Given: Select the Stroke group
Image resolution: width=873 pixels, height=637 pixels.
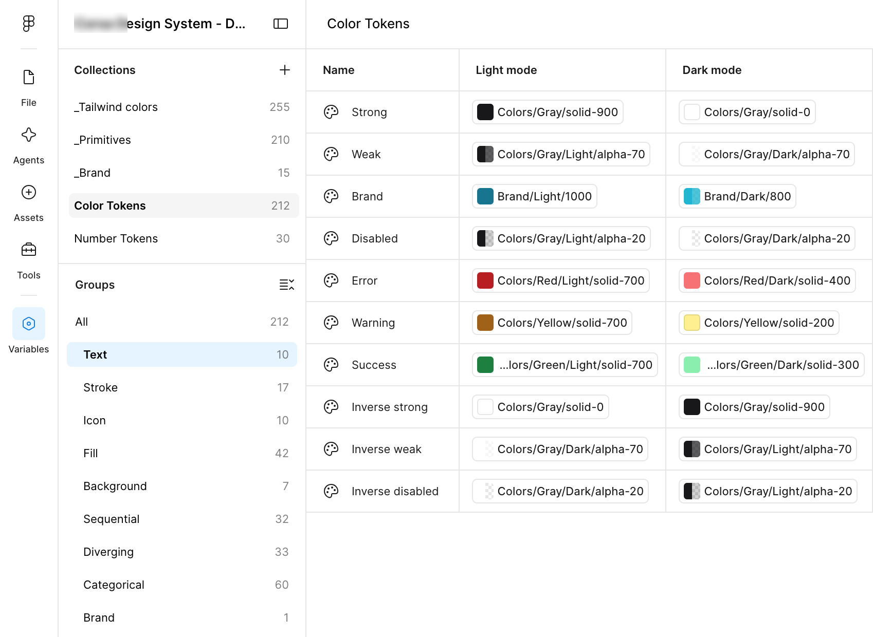Looking at the screenshot, I should coord(182,387).
